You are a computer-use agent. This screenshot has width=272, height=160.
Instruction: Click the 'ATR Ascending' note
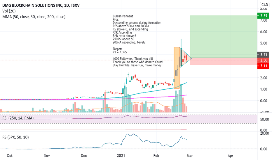click(x=122, y=33)
